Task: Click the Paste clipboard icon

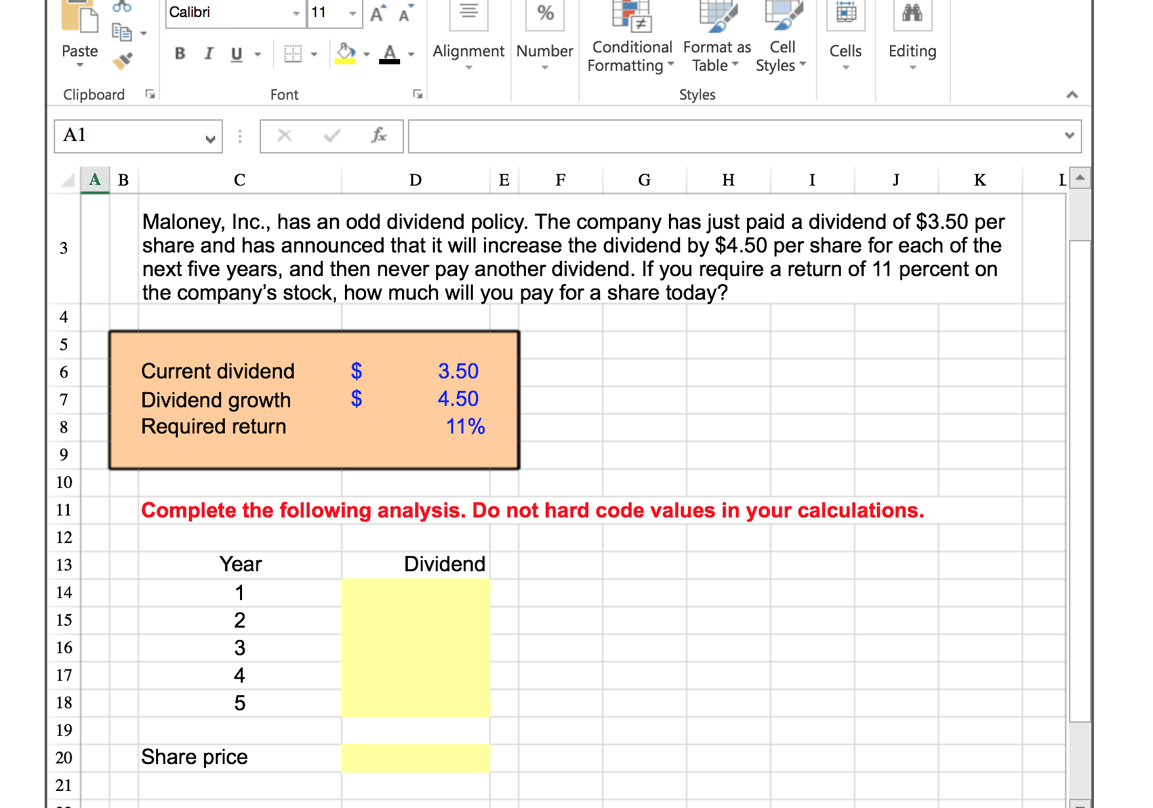Action: [x=79, y=17]
